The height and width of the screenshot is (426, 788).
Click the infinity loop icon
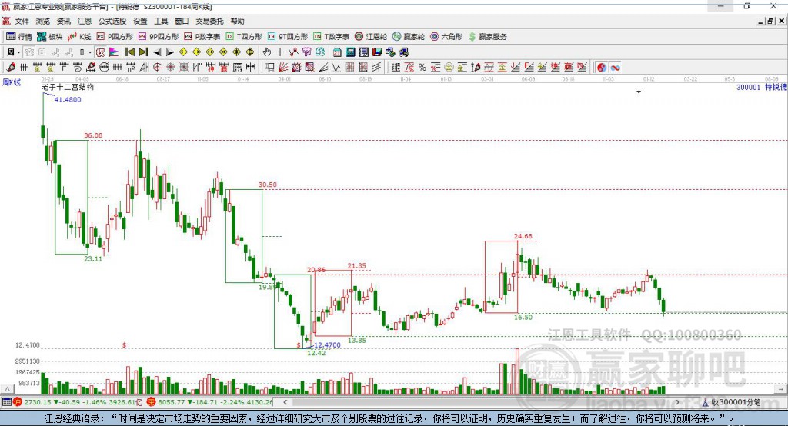tap(615, 68)
